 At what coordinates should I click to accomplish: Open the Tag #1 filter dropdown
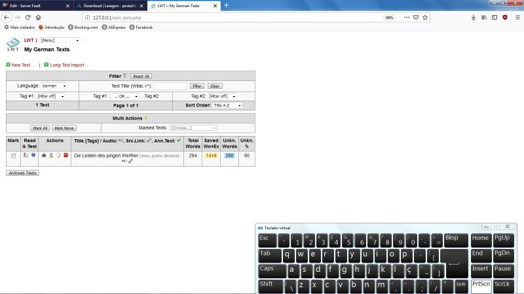click(x=50, y=96)
